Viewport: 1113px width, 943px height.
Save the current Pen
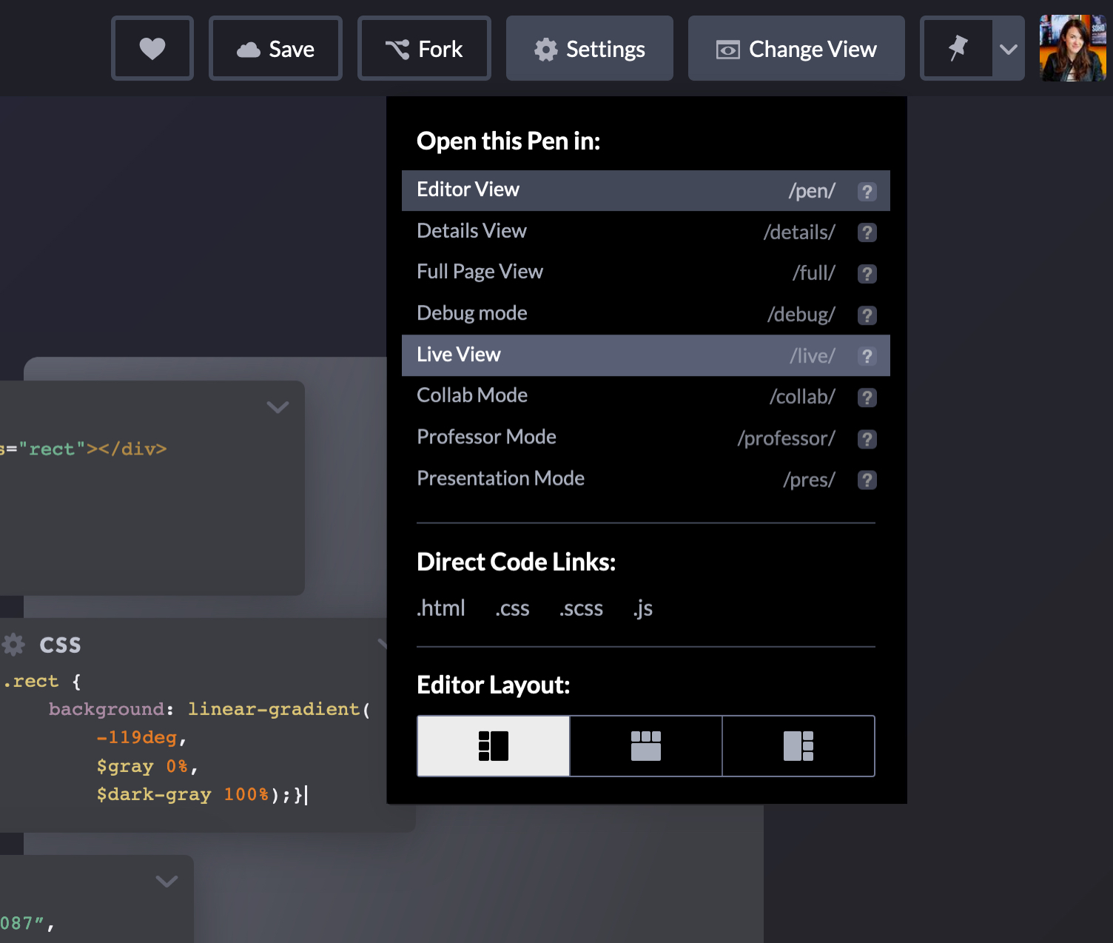tap(275, 47)
